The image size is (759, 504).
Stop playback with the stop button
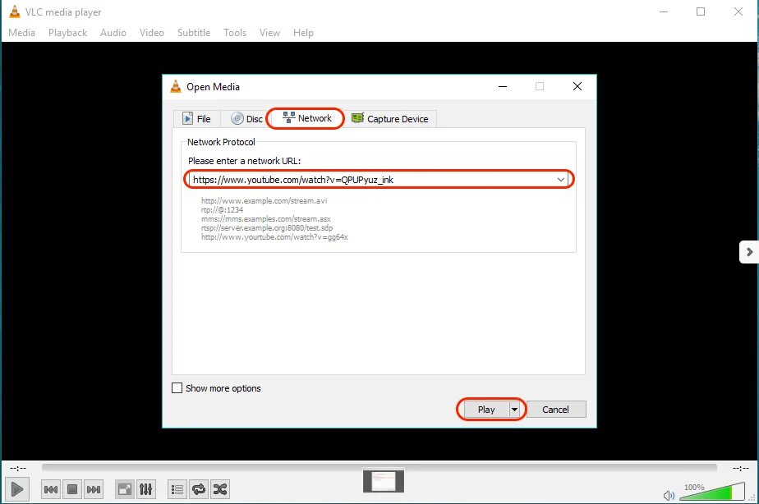click(72, 489)
